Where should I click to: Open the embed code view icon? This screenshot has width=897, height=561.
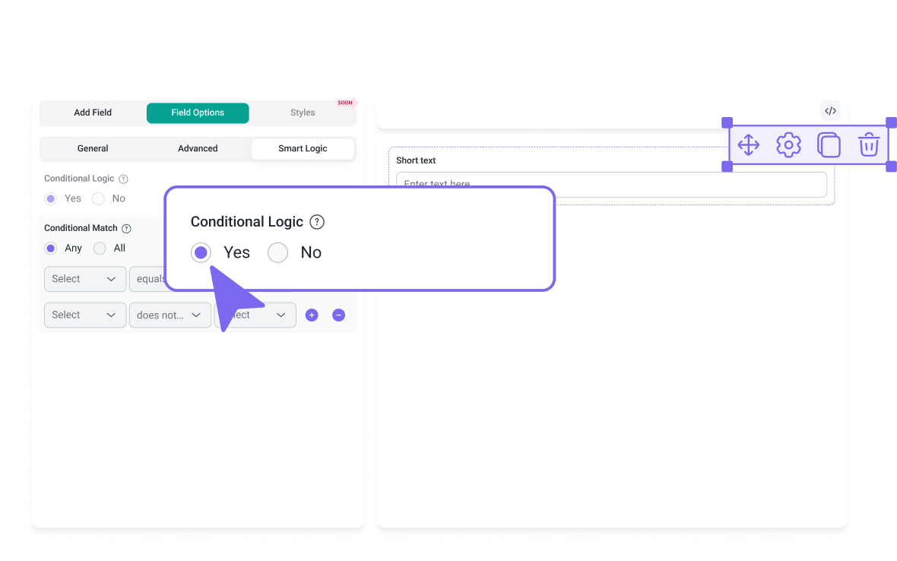coord(830,110)
